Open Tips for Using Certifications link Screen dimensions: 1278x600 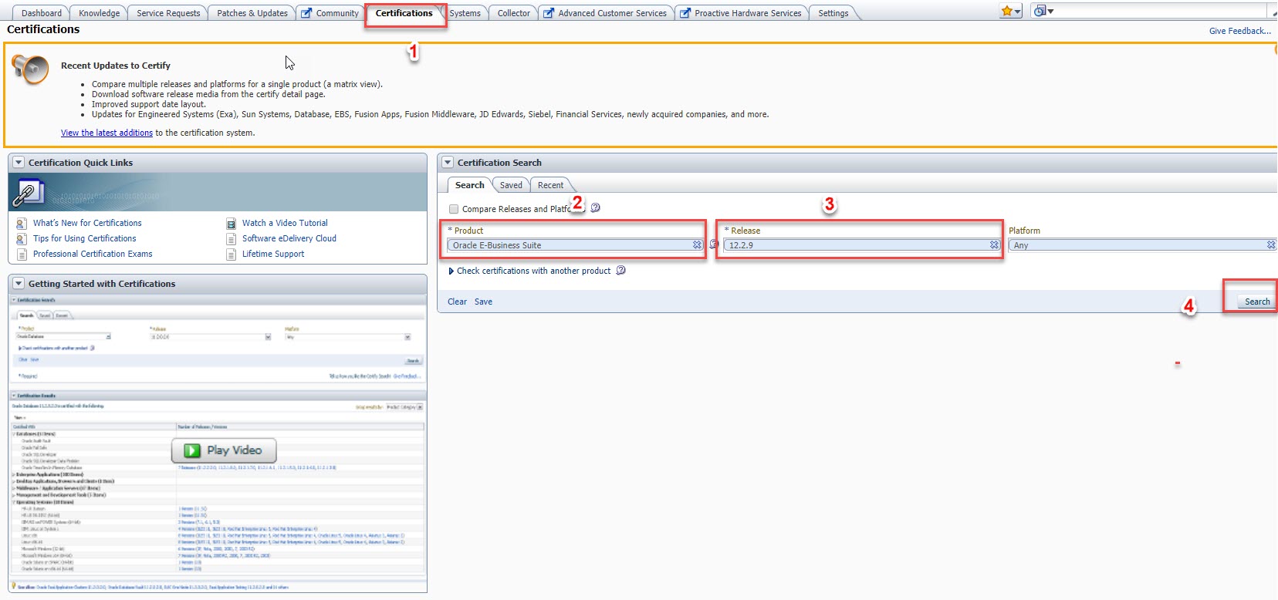[x=85, y=238]
